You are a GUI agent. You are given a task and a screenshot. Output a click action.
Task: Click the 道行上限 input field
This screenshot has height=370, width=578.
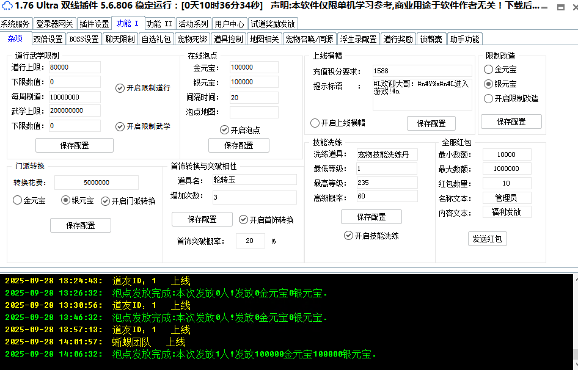[74, 67]
